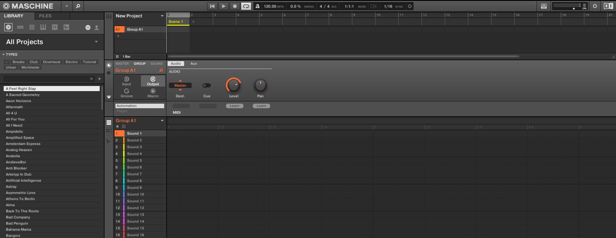Switch to the FILES tab
616x238 pixels.
(45, 16)
